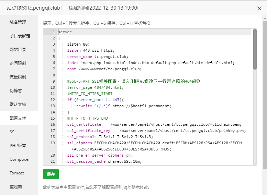Place cursor on 'server' keyword line

point(65,32)
